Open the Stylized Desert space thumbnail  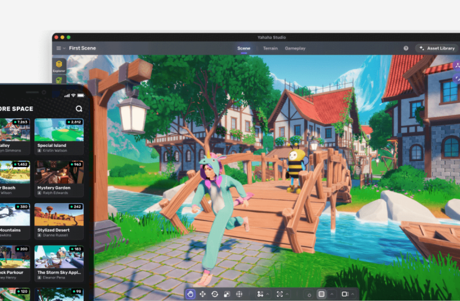click(59, 214)
